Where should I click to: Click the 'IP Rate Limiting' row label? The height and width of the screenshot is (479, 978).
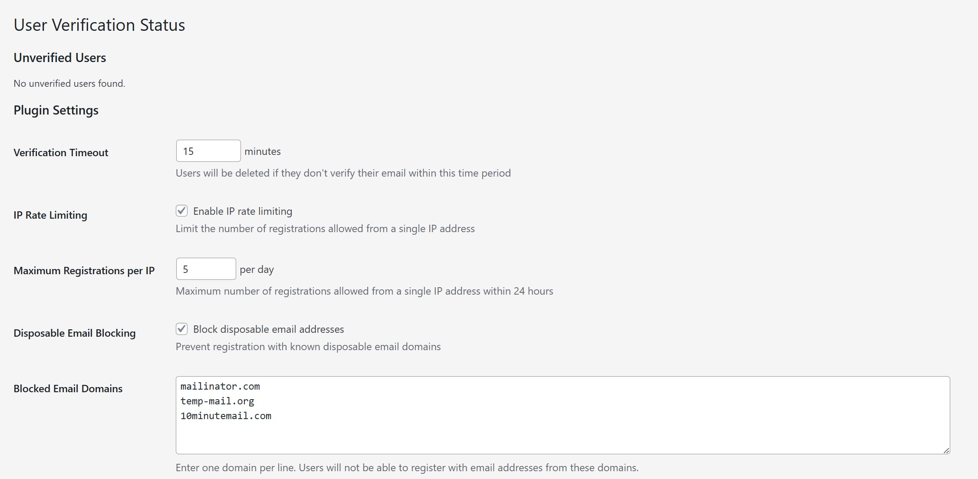pyautogui.click(x=50, y=215)
